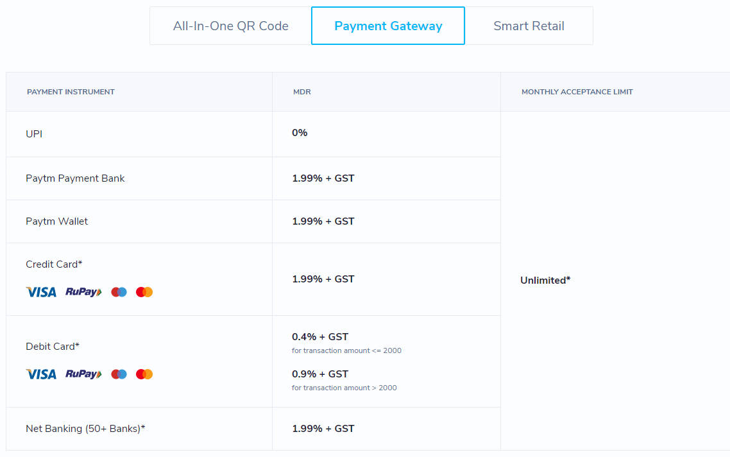Select the Paytm Wallet row label

click(x=56, y=221)
